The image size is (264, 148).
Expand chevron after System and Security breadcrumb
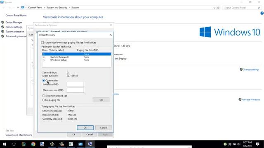click(x=69, y=8)
